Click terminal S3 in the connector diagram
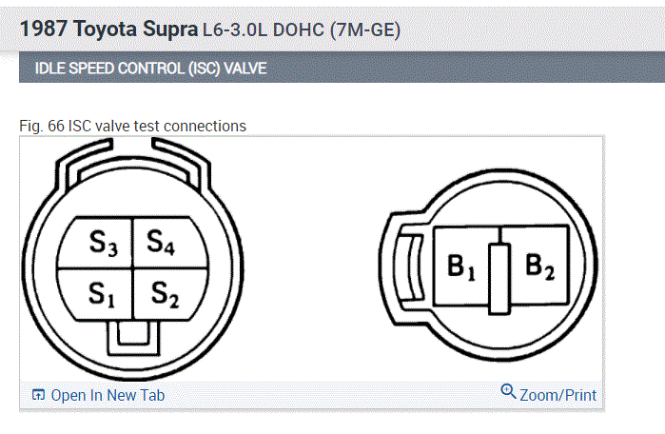This screenshot has height=434, width=665. [102, 244]
